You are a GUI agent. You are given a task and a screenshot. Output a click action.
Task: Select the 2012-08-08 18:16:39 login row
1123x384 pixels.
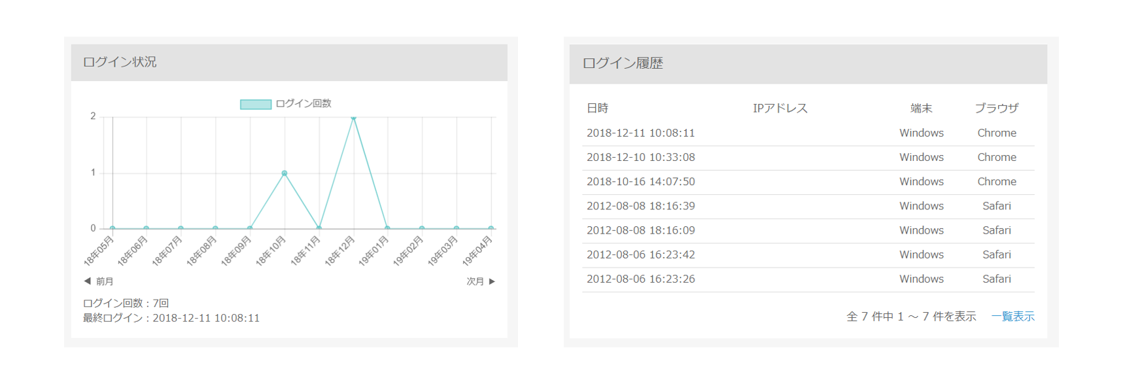(x=808, y=206)
